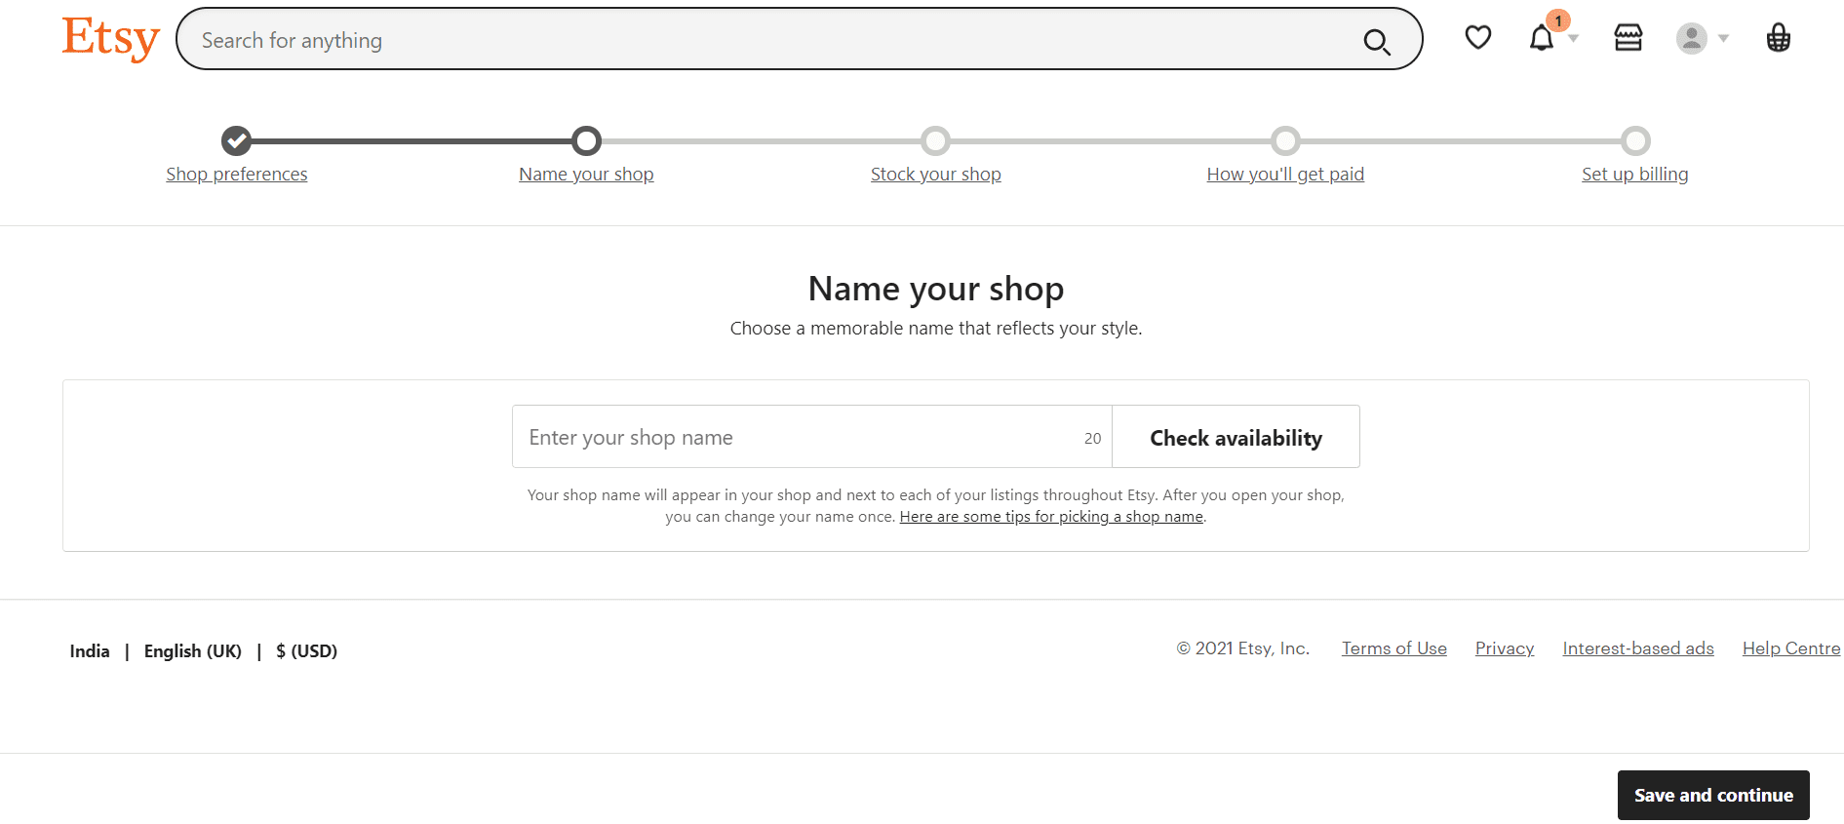Viewport: 1844px width, 824px height.
Task: Click the 20 character counter
Action: point(1093,439)
